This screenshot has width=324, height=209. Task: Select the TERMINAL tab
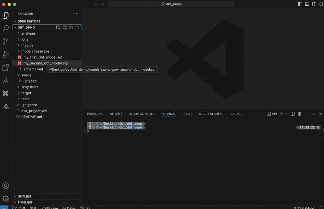coord(168,114)
